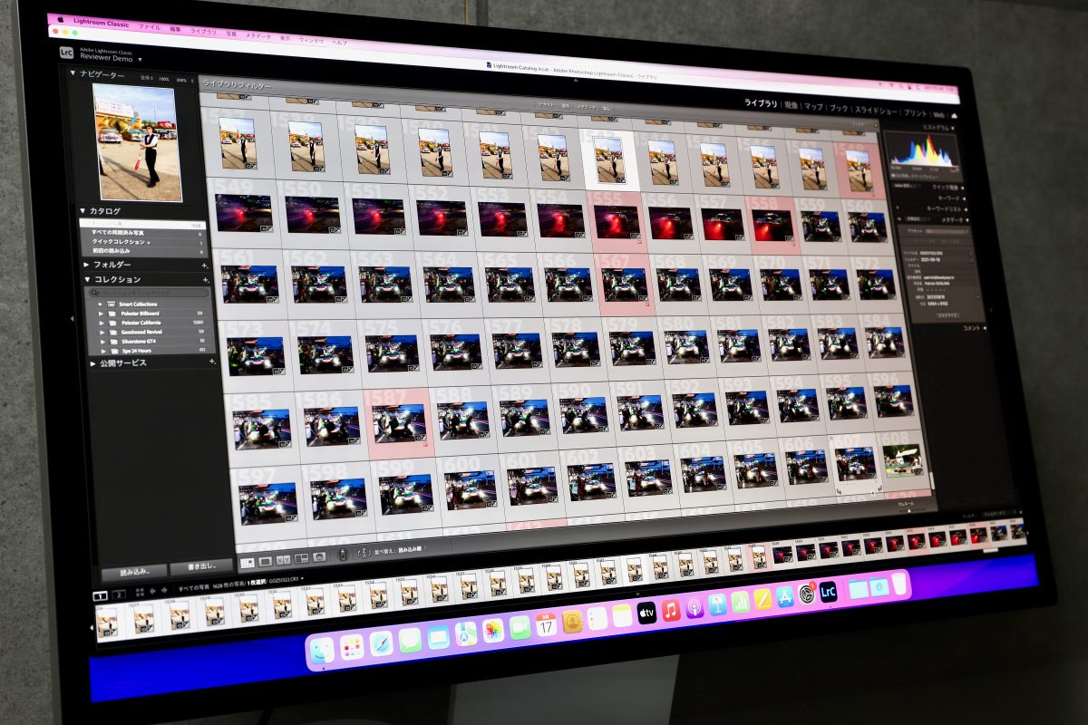The height and width of the screenshot is (725, 1088).
Task: Click the cloud sync status icon
Action: click(x=954, y=116)
